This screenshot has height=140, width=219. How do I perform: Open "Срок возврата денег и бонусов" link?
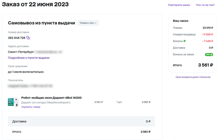tap(193, 77)
